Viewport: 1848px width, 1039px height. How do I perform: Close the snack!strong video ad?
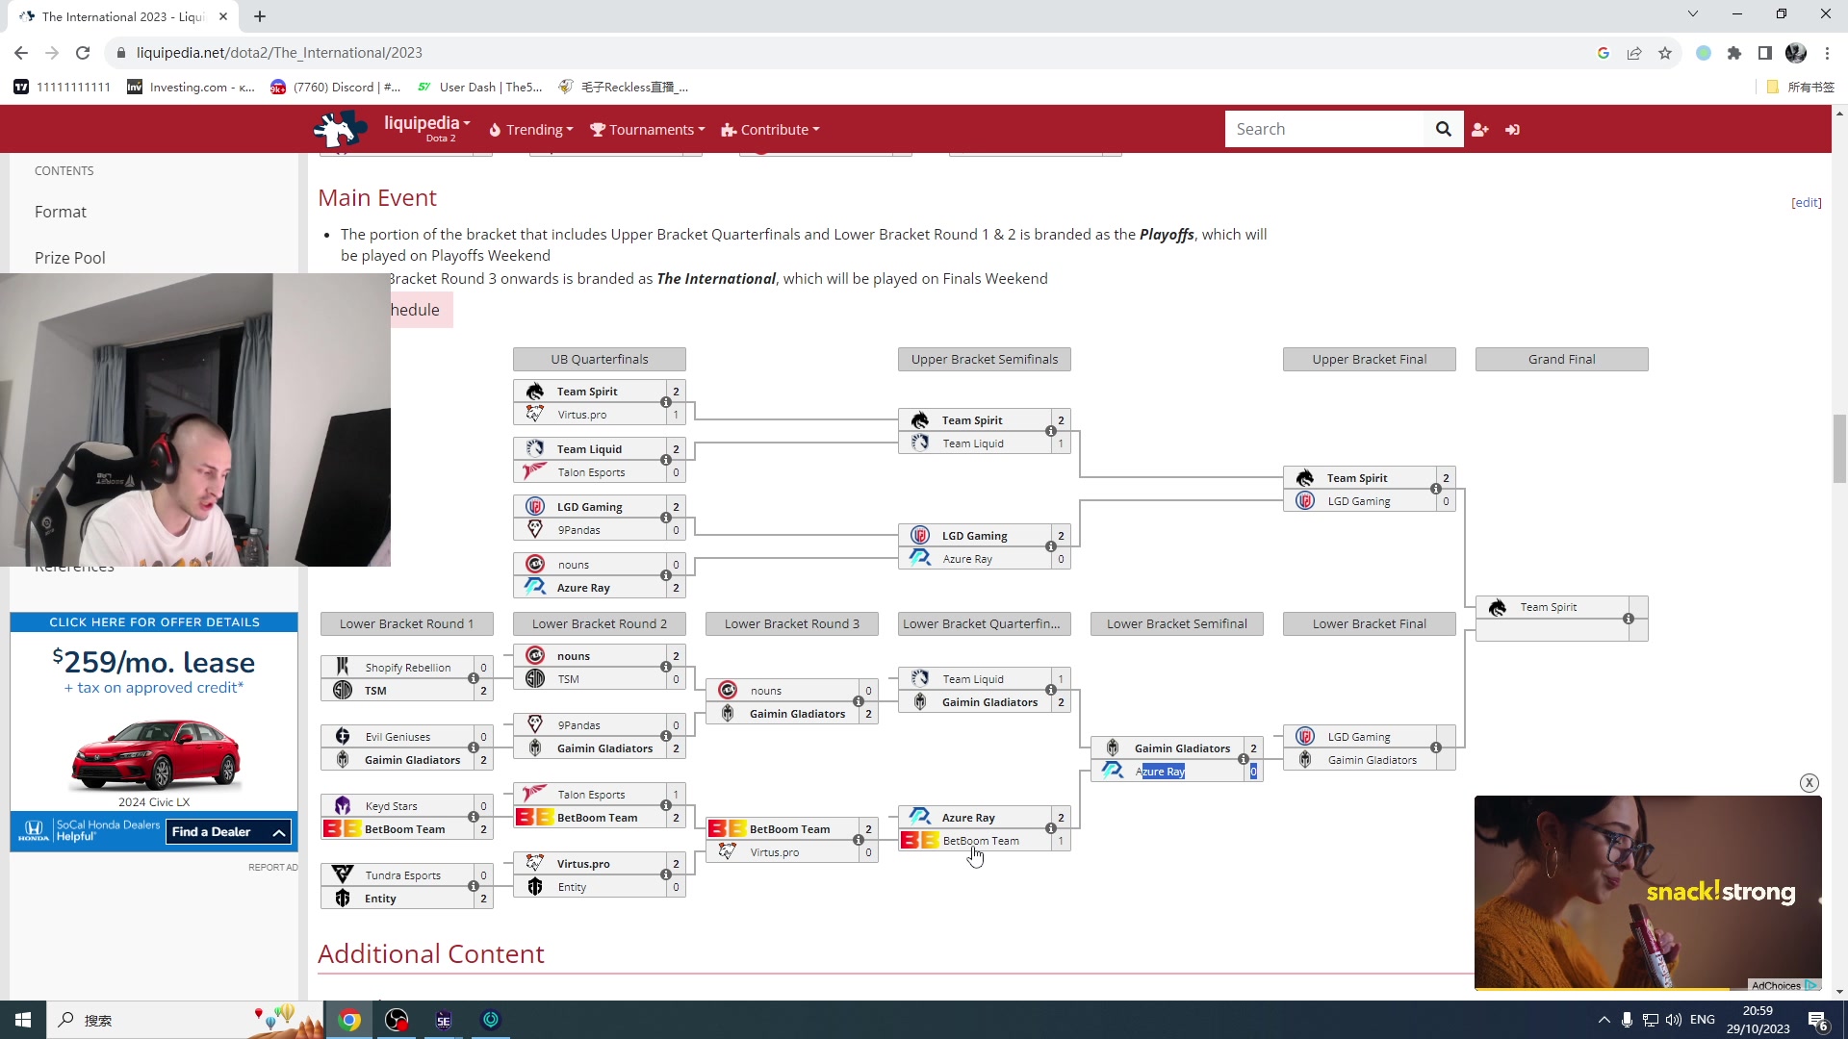pos(1809,783)
